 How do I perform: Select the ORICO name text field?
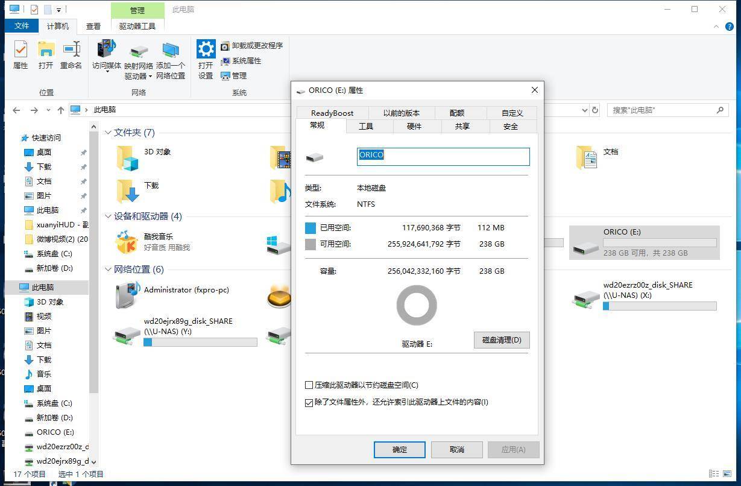(443, 155)
